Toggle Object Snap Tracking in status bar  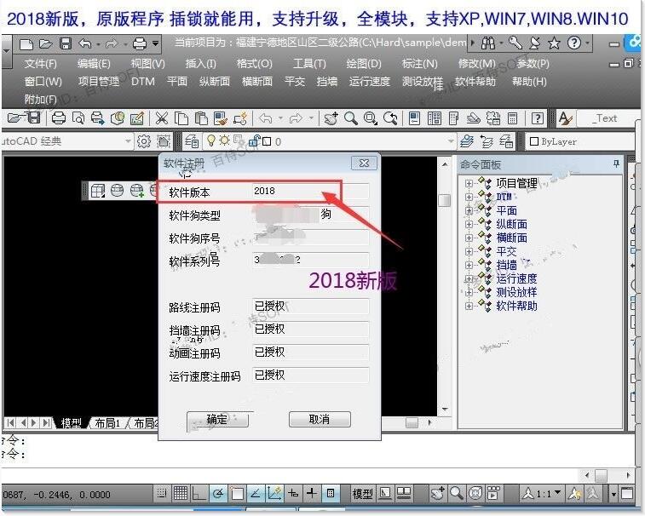tap(256, 492)
